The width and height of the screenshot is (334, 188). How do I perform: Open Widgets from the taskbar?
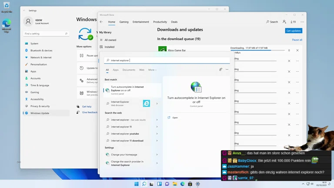[159, 184]
